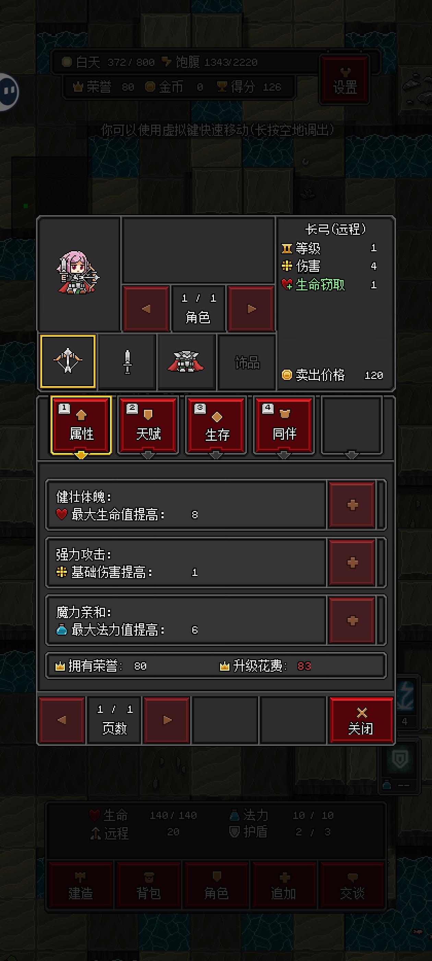Viewport: 432px width, 961px height.
Task: Select the empty 饰品 accessory slot
Action: pyautogui.click(x=247, y=361)
